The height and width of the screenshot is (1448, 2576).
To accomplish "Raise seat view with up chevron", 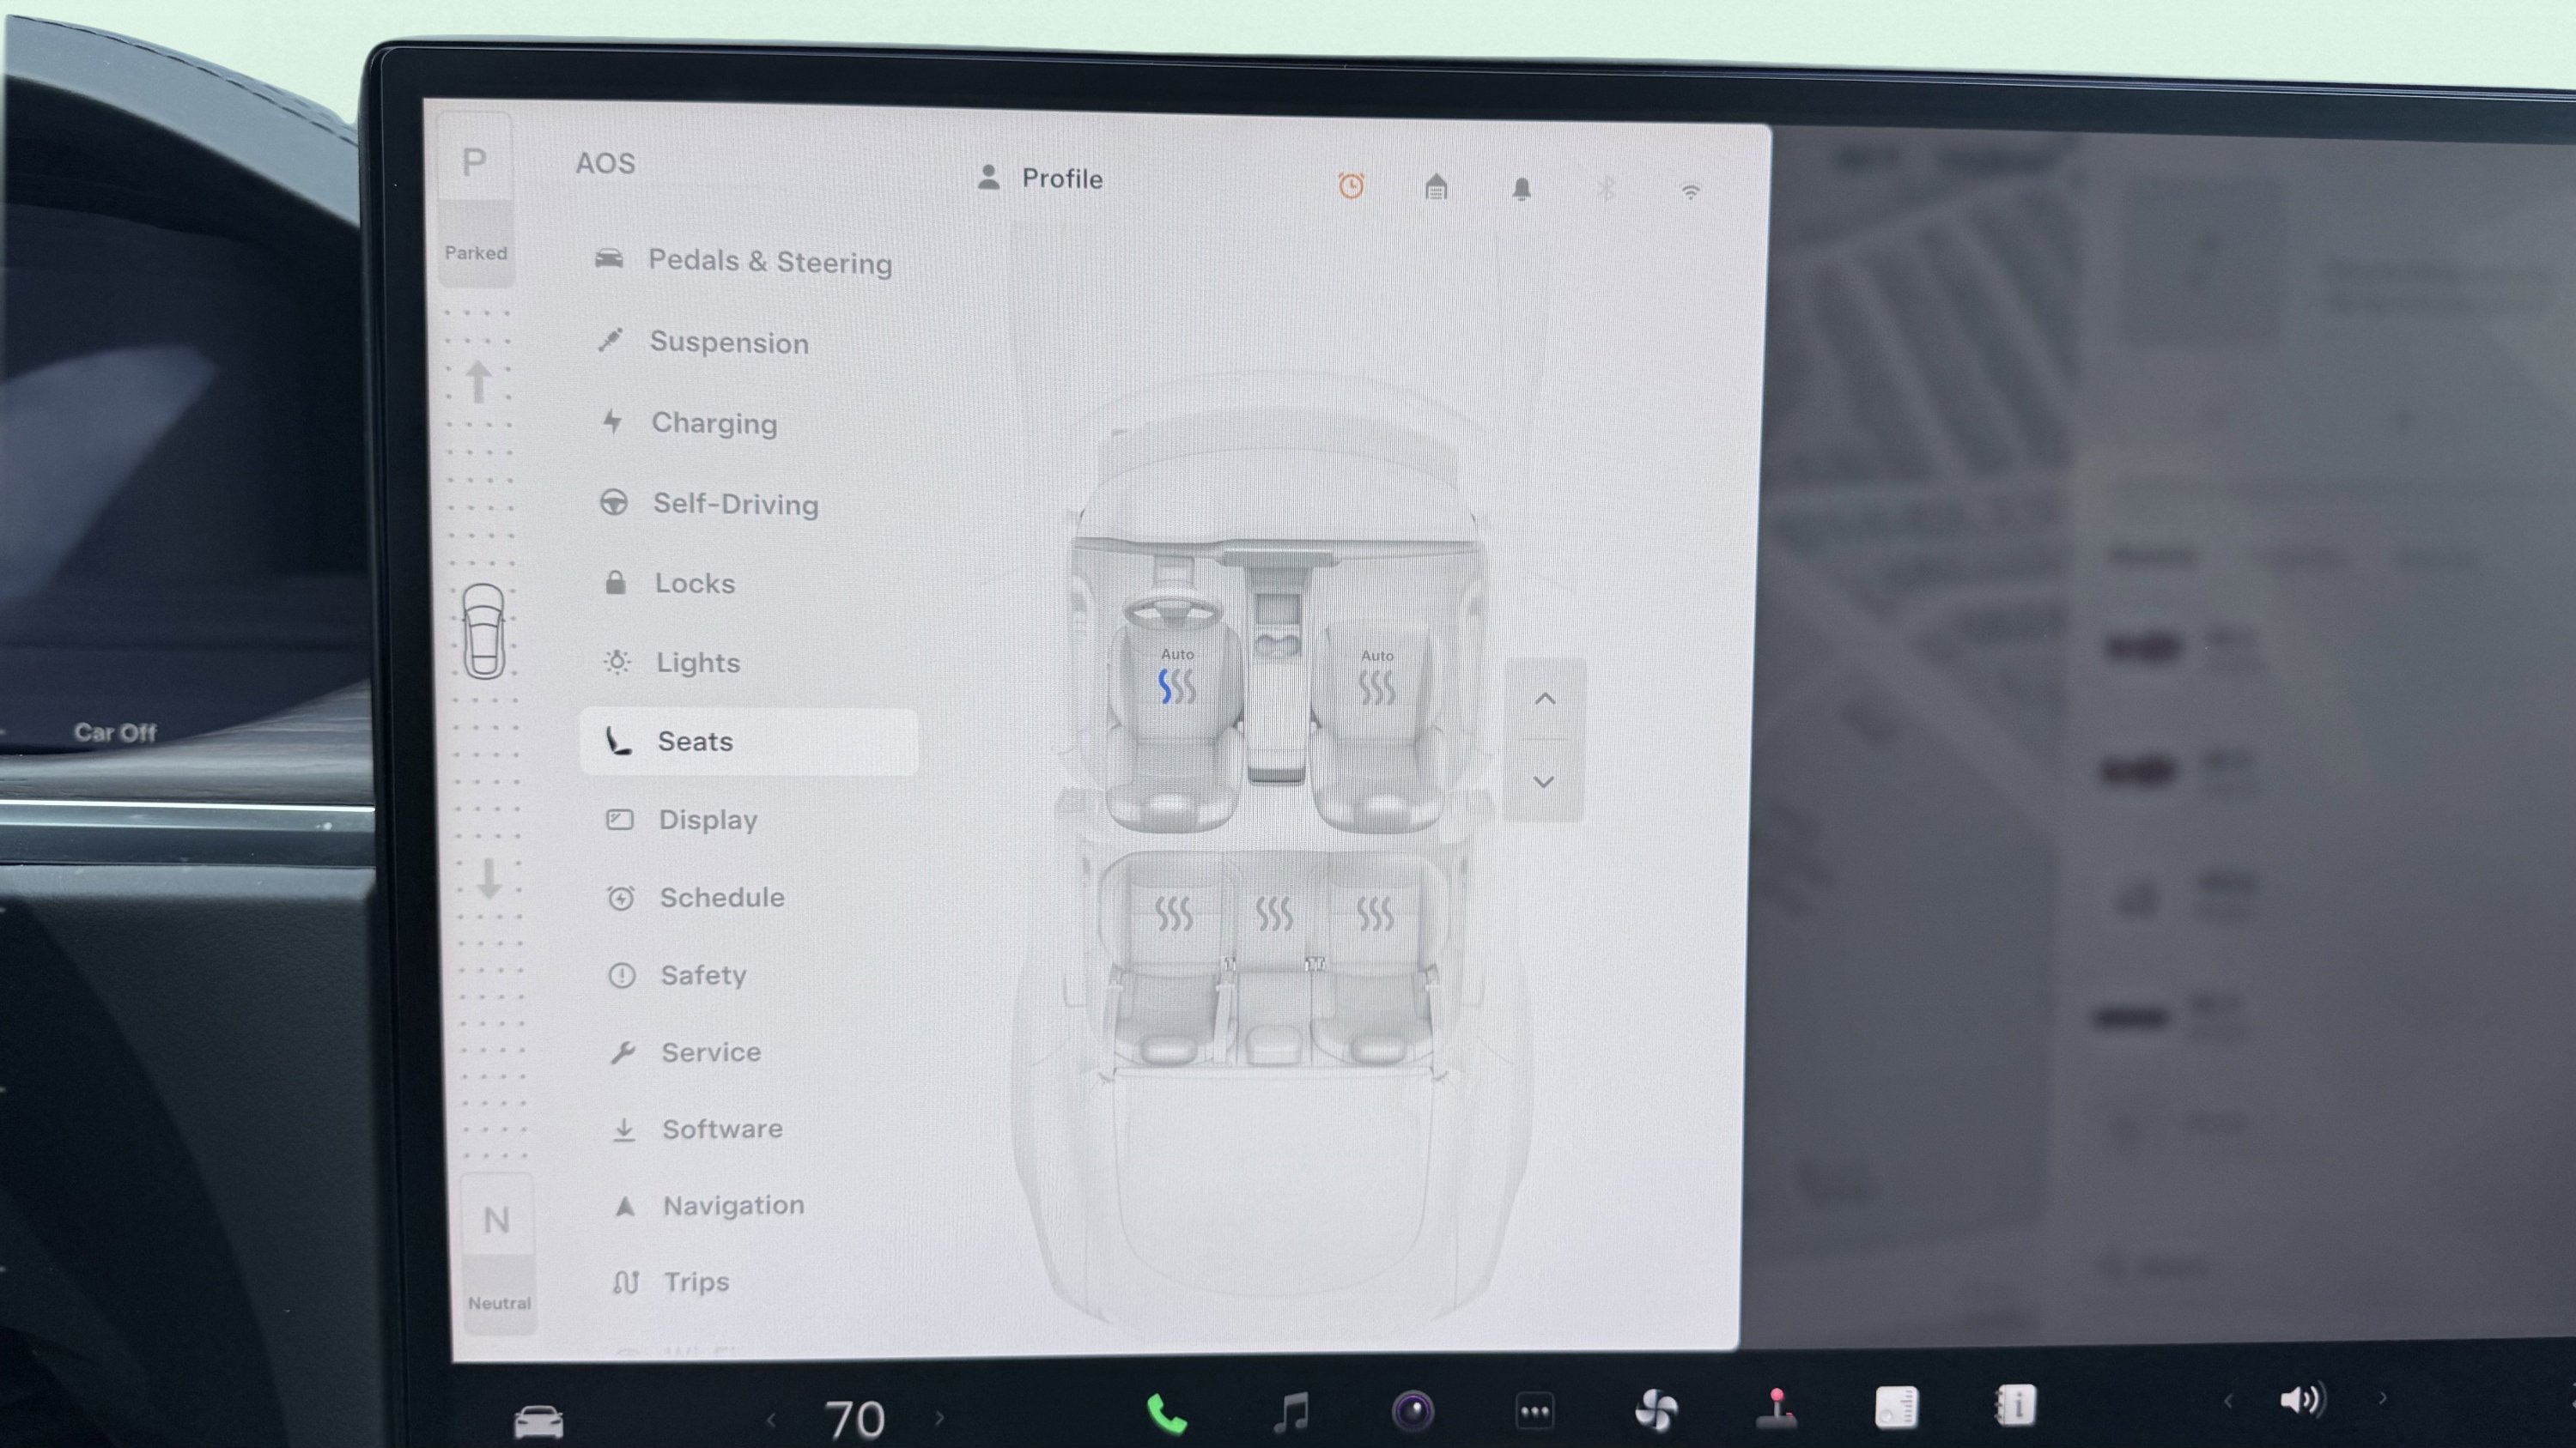I will 1544,699.
